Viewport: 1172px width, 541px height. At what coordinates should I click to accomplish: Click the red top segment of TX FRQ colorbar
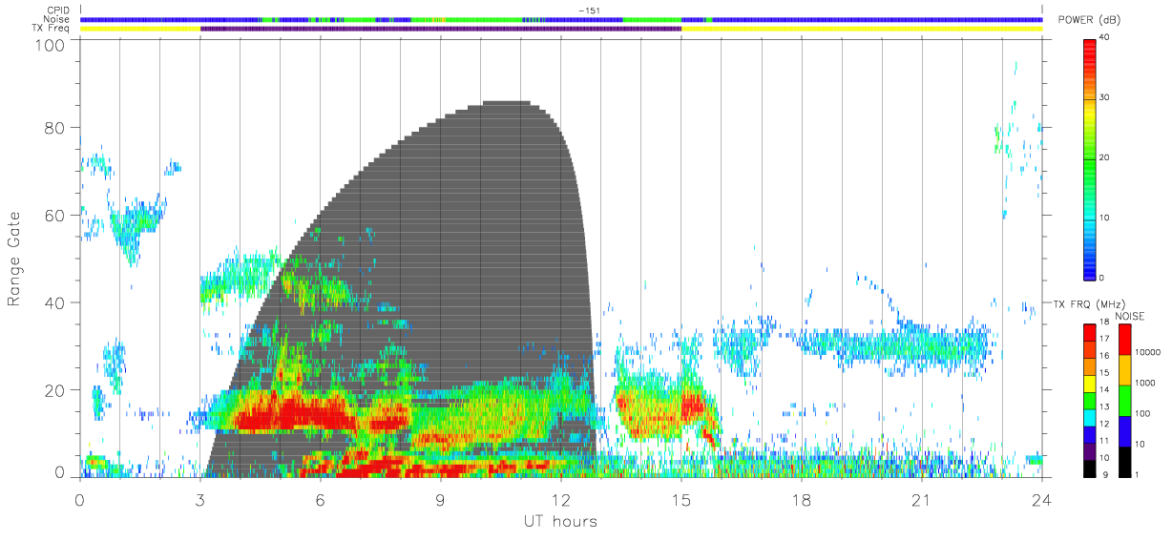point(1090,333)
